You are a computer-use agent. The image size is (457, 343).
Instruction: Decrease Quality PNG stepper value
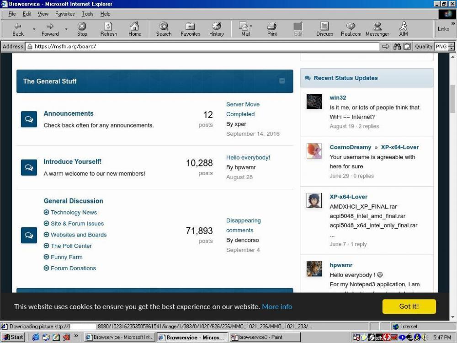(452, 48)
